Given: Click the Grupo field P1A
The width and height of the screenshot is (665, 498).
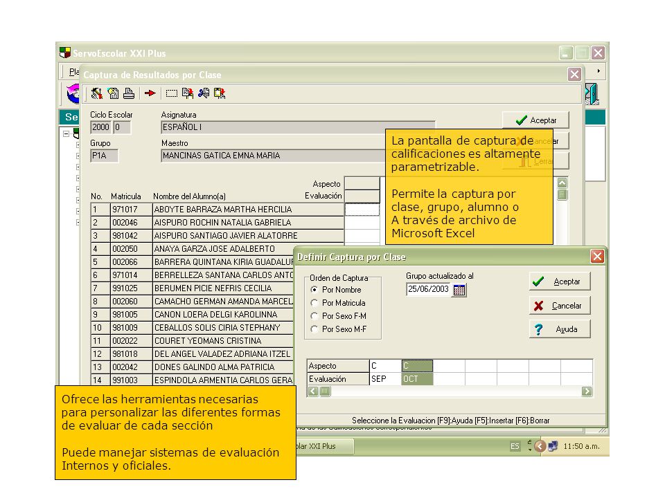Looking at the screenshot, I should click(x=104, y=156).
